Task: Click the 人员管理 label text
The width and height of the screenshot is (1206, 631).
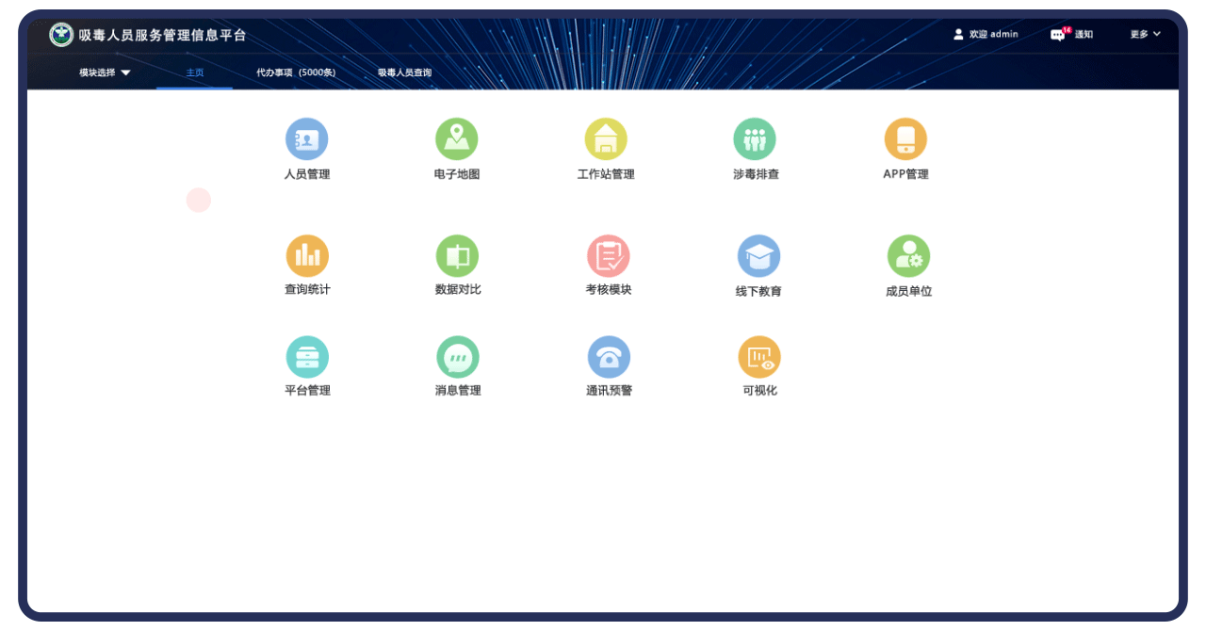Action: click(x=307, y=174)
